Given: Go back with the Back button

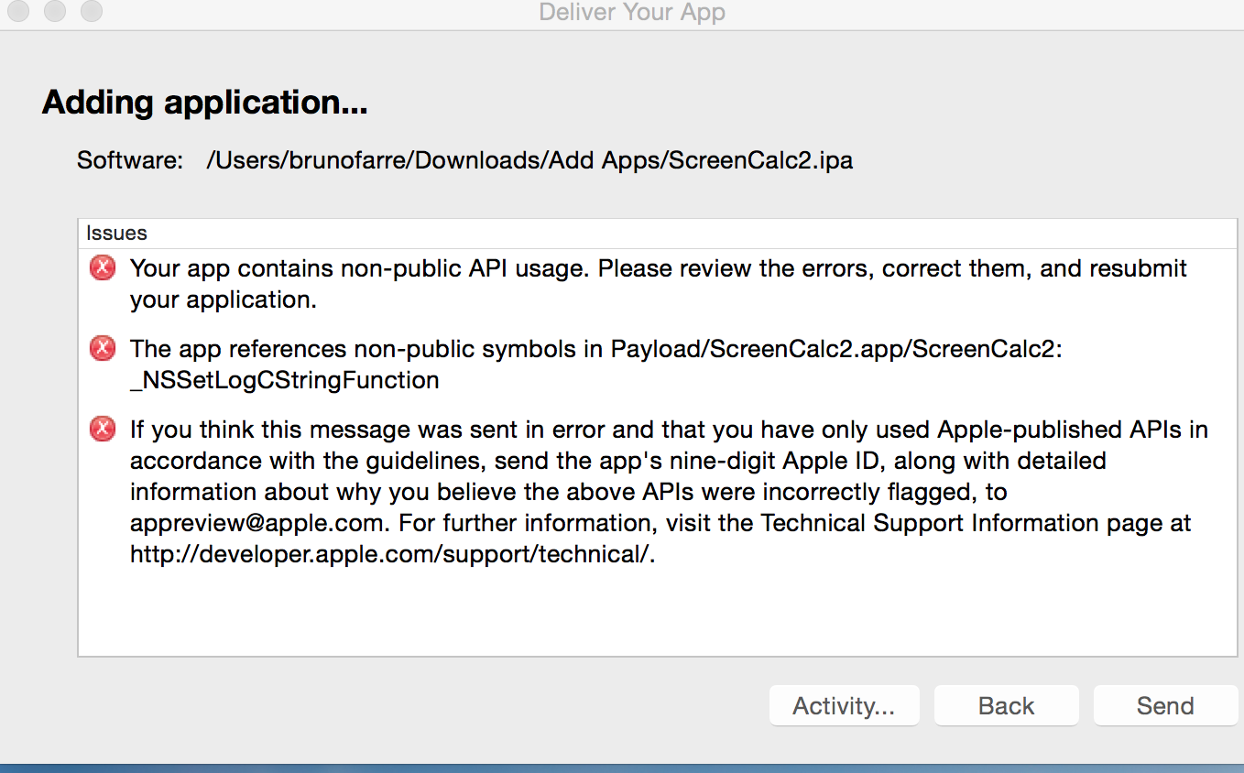Looking at the screenshot, I should click(1006, 705).
